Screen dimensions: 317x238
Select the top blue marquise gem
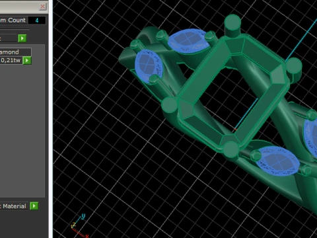click(189, 41)
